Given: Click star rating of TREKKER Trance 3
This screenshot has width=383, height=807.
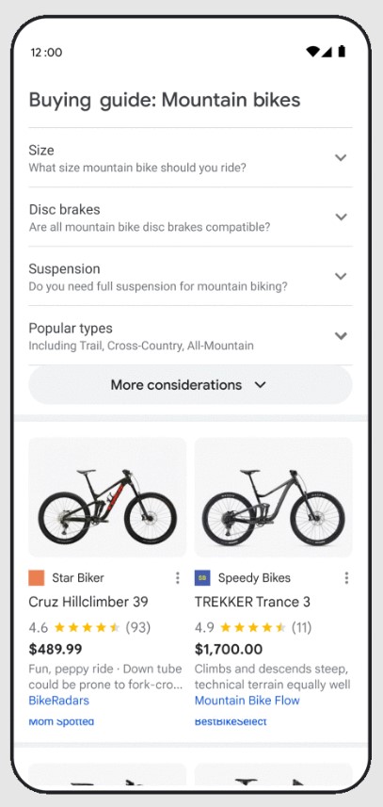Looking at the screenshot, I should point(253,627).
